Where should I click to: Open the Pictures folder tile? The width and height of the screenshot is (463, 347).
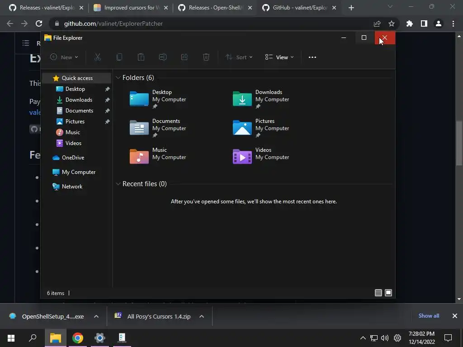click(261, 128)
